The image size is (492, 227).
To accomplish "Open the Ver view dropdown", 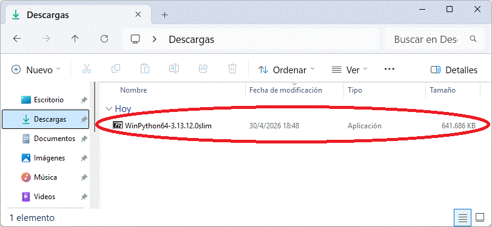I will pyautogui.click(x=349, y=70).
